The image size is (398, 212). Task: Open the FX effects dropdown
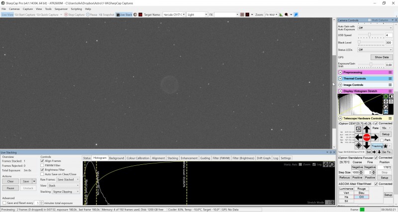point(226,15)
